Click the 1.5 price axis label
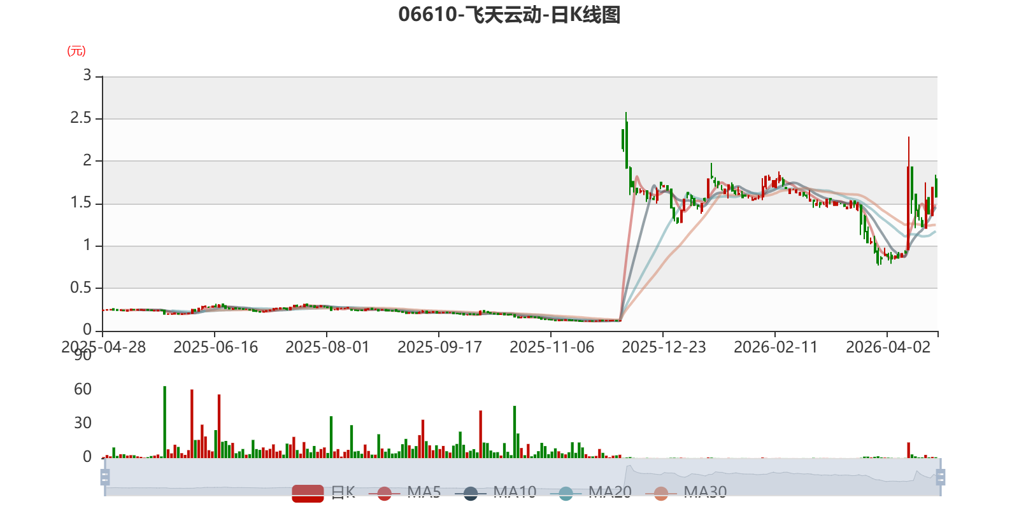Viewport: 1019px width, 509px height. [x=81, y=203]
